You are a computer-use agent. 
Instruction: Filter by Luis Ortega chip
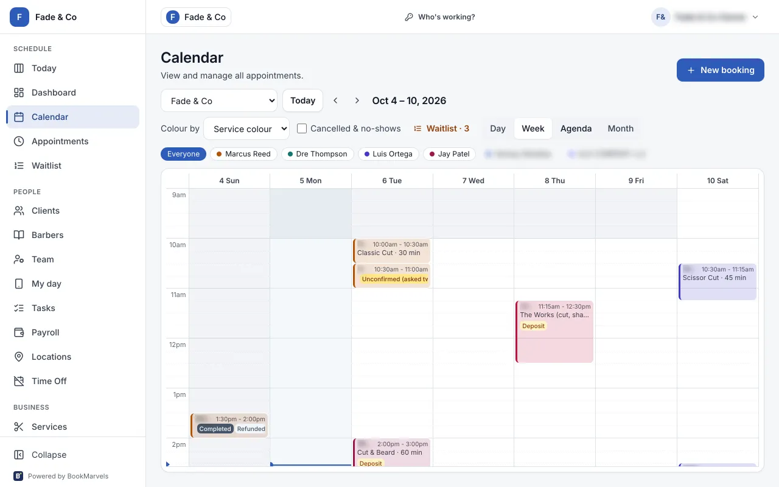point(388,154)
